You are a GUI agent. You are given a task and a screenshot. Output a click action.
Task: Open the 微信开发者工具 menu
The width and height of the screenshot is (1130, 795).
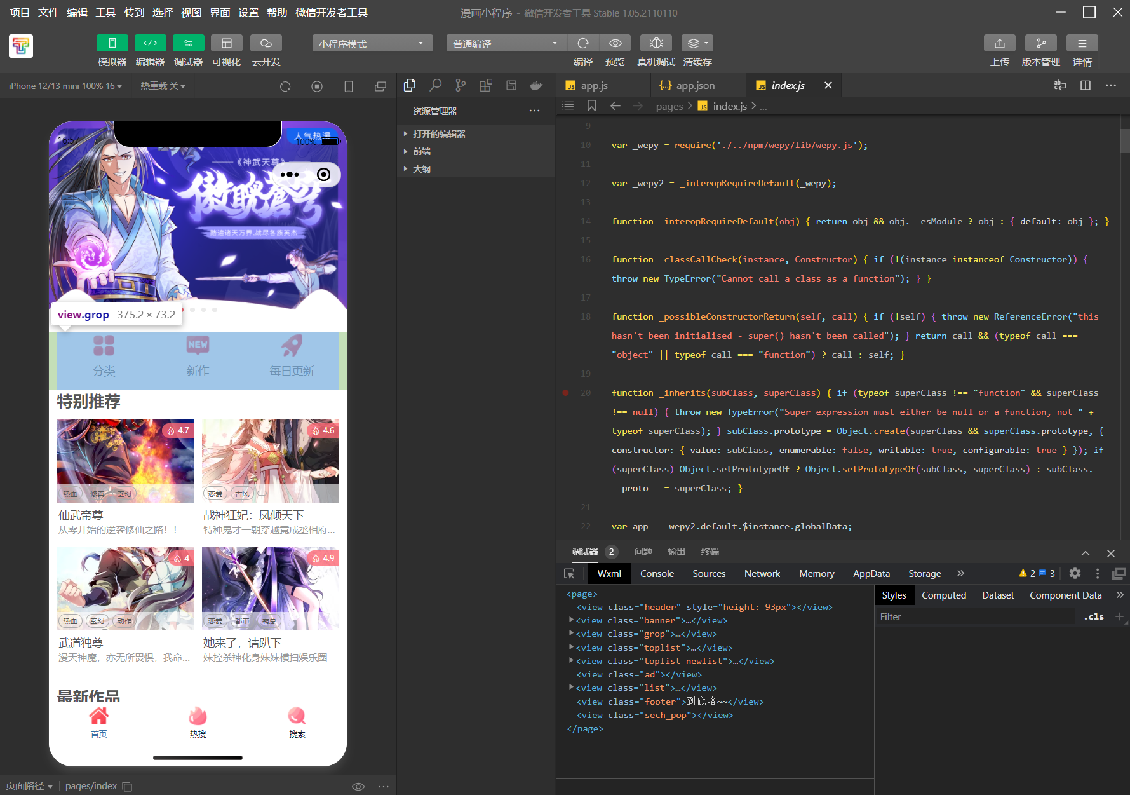[332, 13]
